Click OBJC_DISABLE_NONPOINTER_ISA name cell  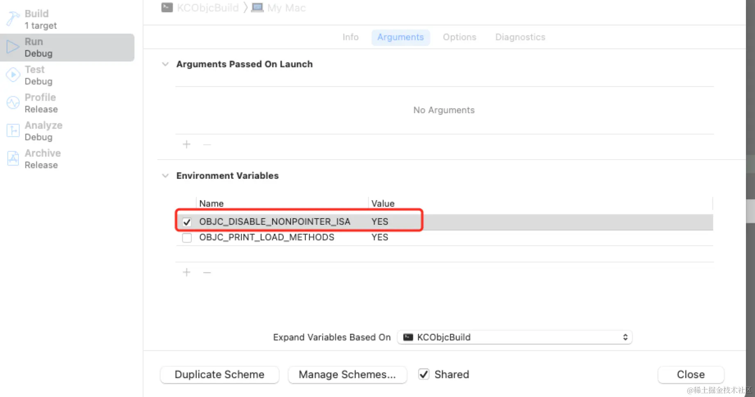point(275,222)
